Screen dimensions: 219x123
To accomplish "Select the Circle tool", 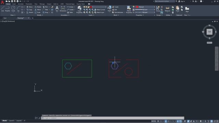I will coord(13,9).
